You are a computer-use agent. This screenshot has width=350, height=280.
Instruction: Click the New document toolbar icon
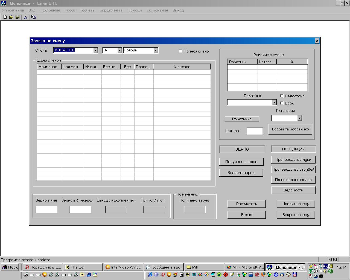(x=5, y=17)
